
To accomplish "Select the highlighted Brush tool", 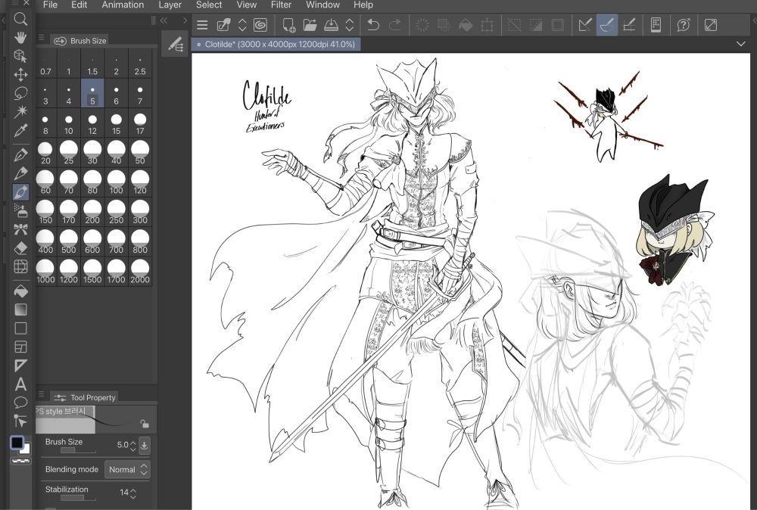I will coord(20,192).
